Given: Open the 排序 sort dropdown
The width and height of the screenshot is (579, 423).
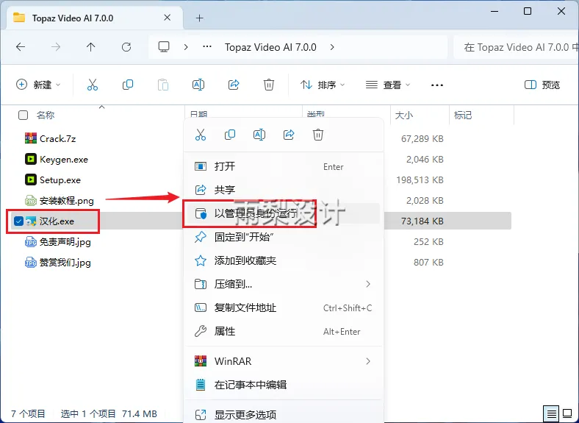Looking at the screenshot, I should click(323, 85).
